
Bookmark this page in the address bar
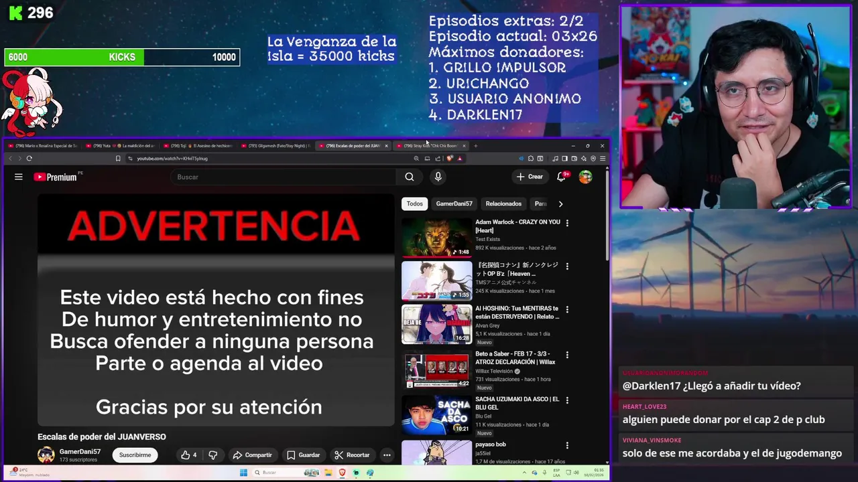click(118, 159)
